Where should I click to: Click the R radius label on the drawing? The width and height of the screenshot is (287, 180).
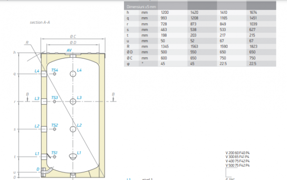pos(27,42)
